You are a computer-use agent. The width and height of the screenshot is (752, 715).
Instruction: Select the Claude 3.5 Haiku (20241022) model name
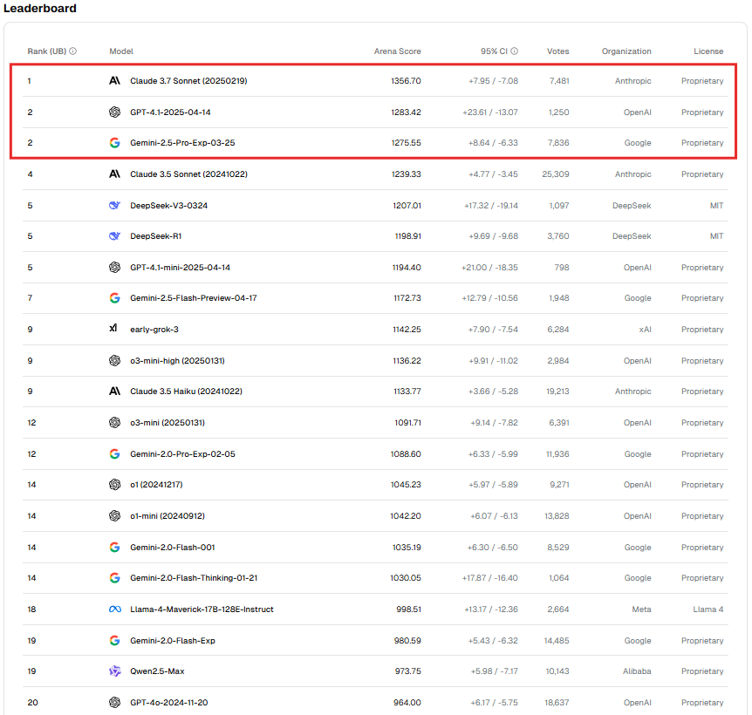pos(186,392)
